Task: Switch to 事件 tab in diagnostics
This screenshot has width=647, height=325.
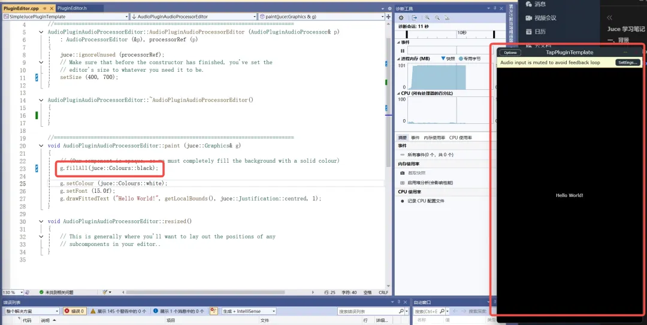Action: 415,138
